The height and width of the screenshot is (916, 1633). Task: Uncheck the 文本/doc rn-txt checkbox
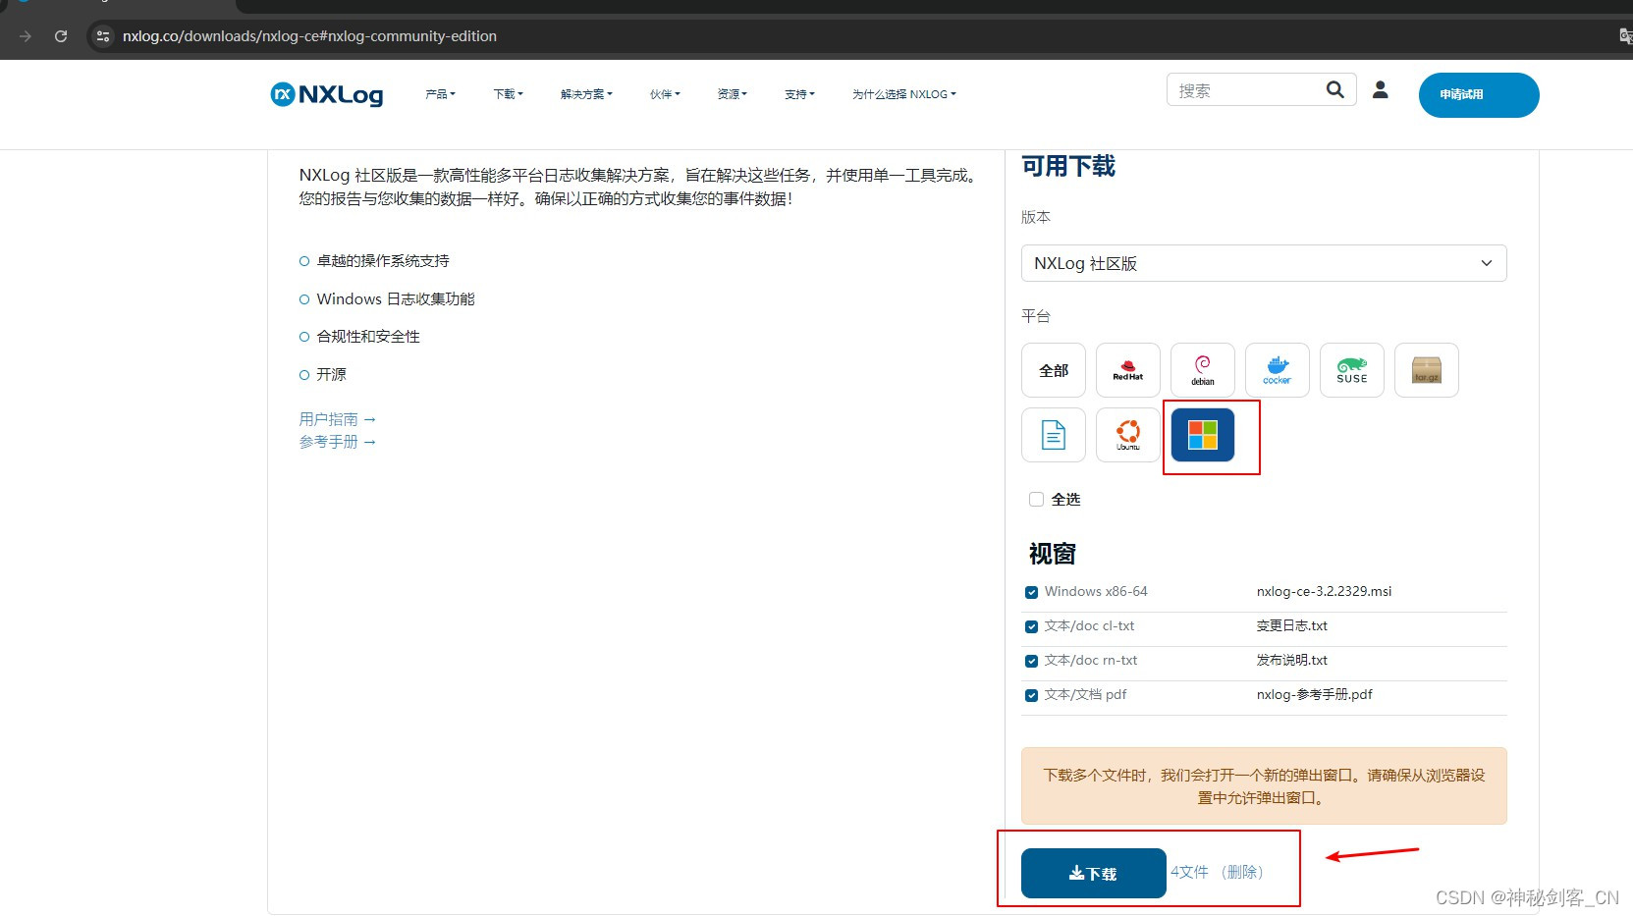coord(1031,661)
